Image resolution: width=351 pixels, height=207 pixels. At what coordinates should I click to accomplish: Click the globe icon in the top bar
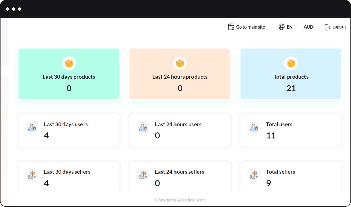pyautogui.click(x=281, y=26)
